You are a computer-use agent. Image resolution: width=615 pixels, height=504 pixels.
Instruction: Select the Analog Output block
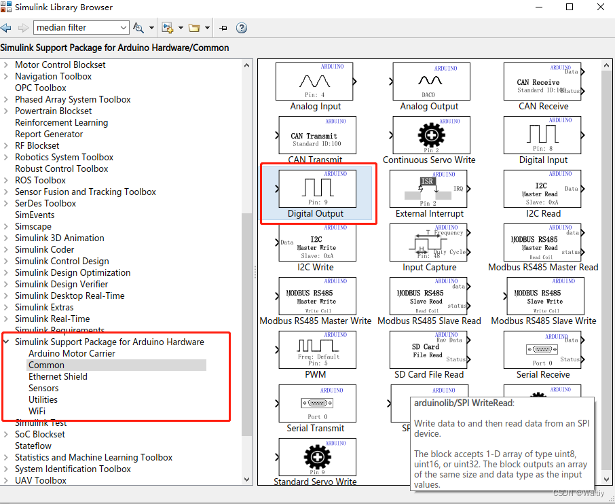pos(430,82)
